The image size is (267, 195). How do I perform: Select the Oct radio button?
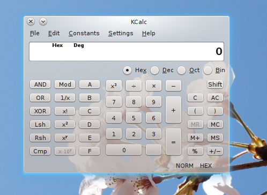tap(181, 71)
